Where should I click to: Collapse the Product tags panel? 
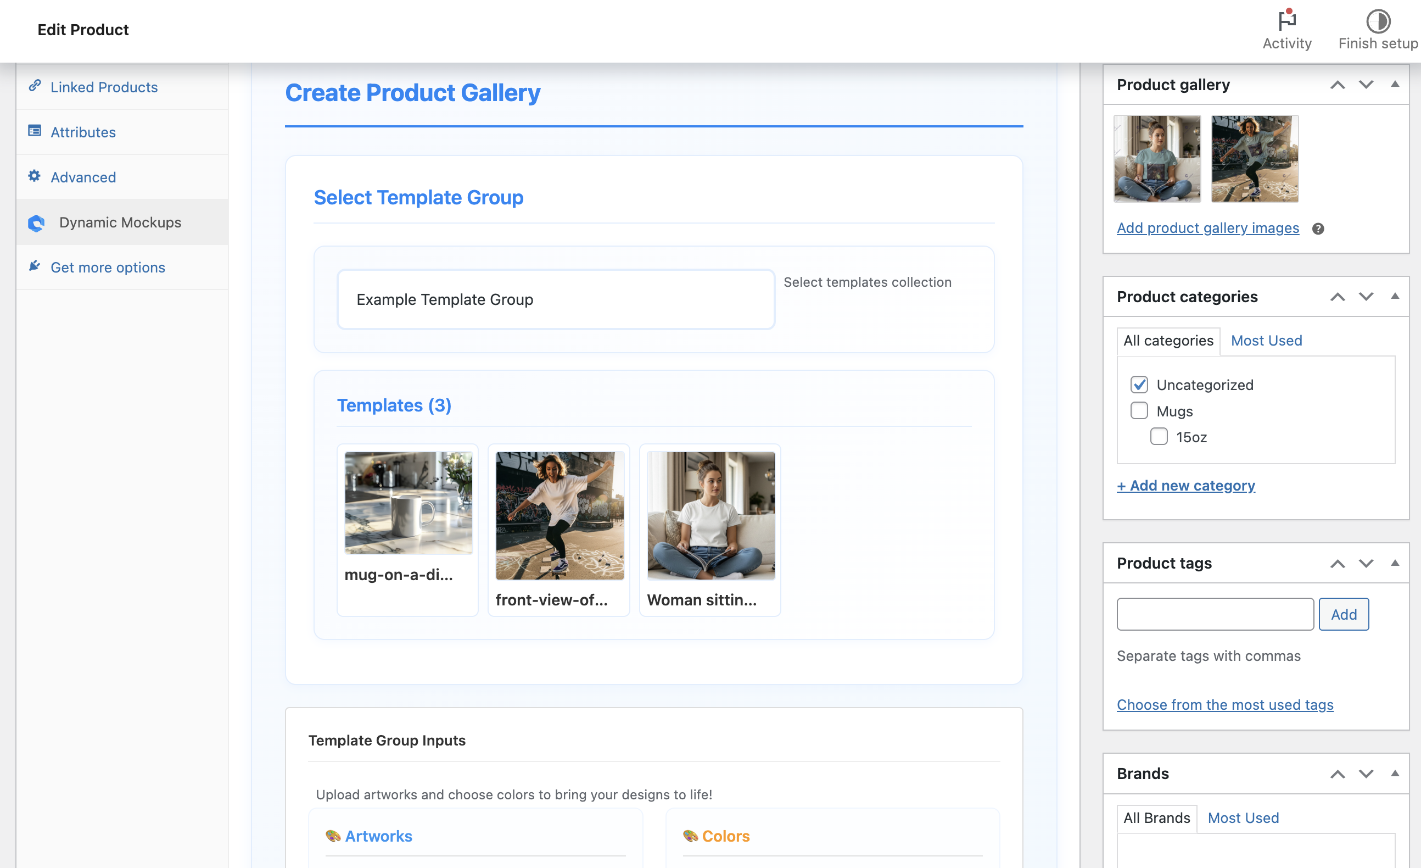[x=1395, y=563]
